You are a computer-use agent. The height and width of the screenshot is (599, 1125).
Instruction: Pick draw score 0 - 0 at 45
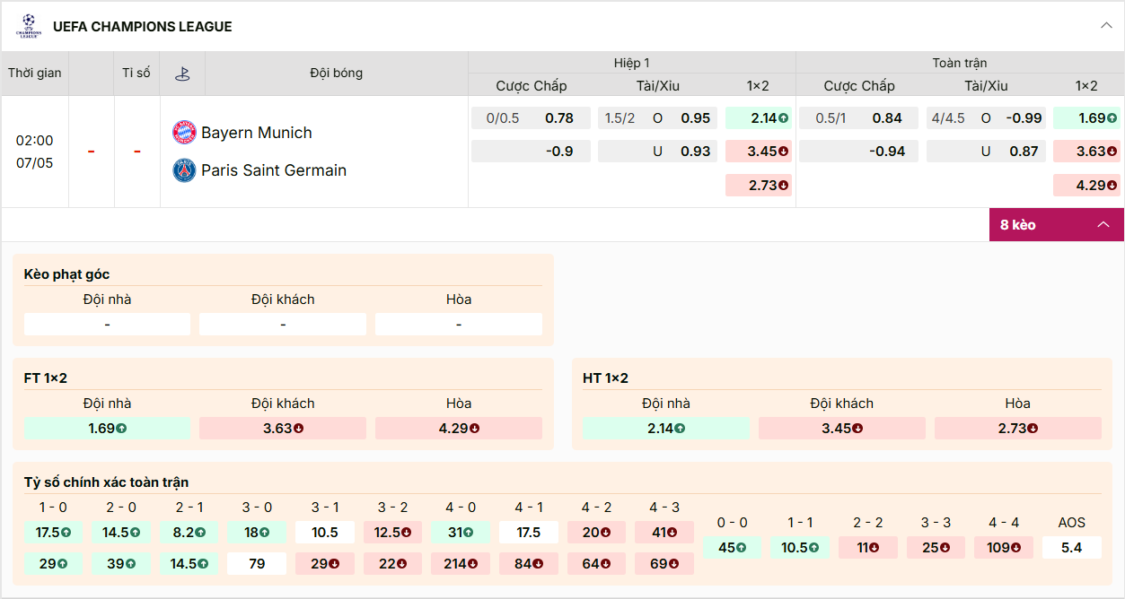click(x=733, y=548)
